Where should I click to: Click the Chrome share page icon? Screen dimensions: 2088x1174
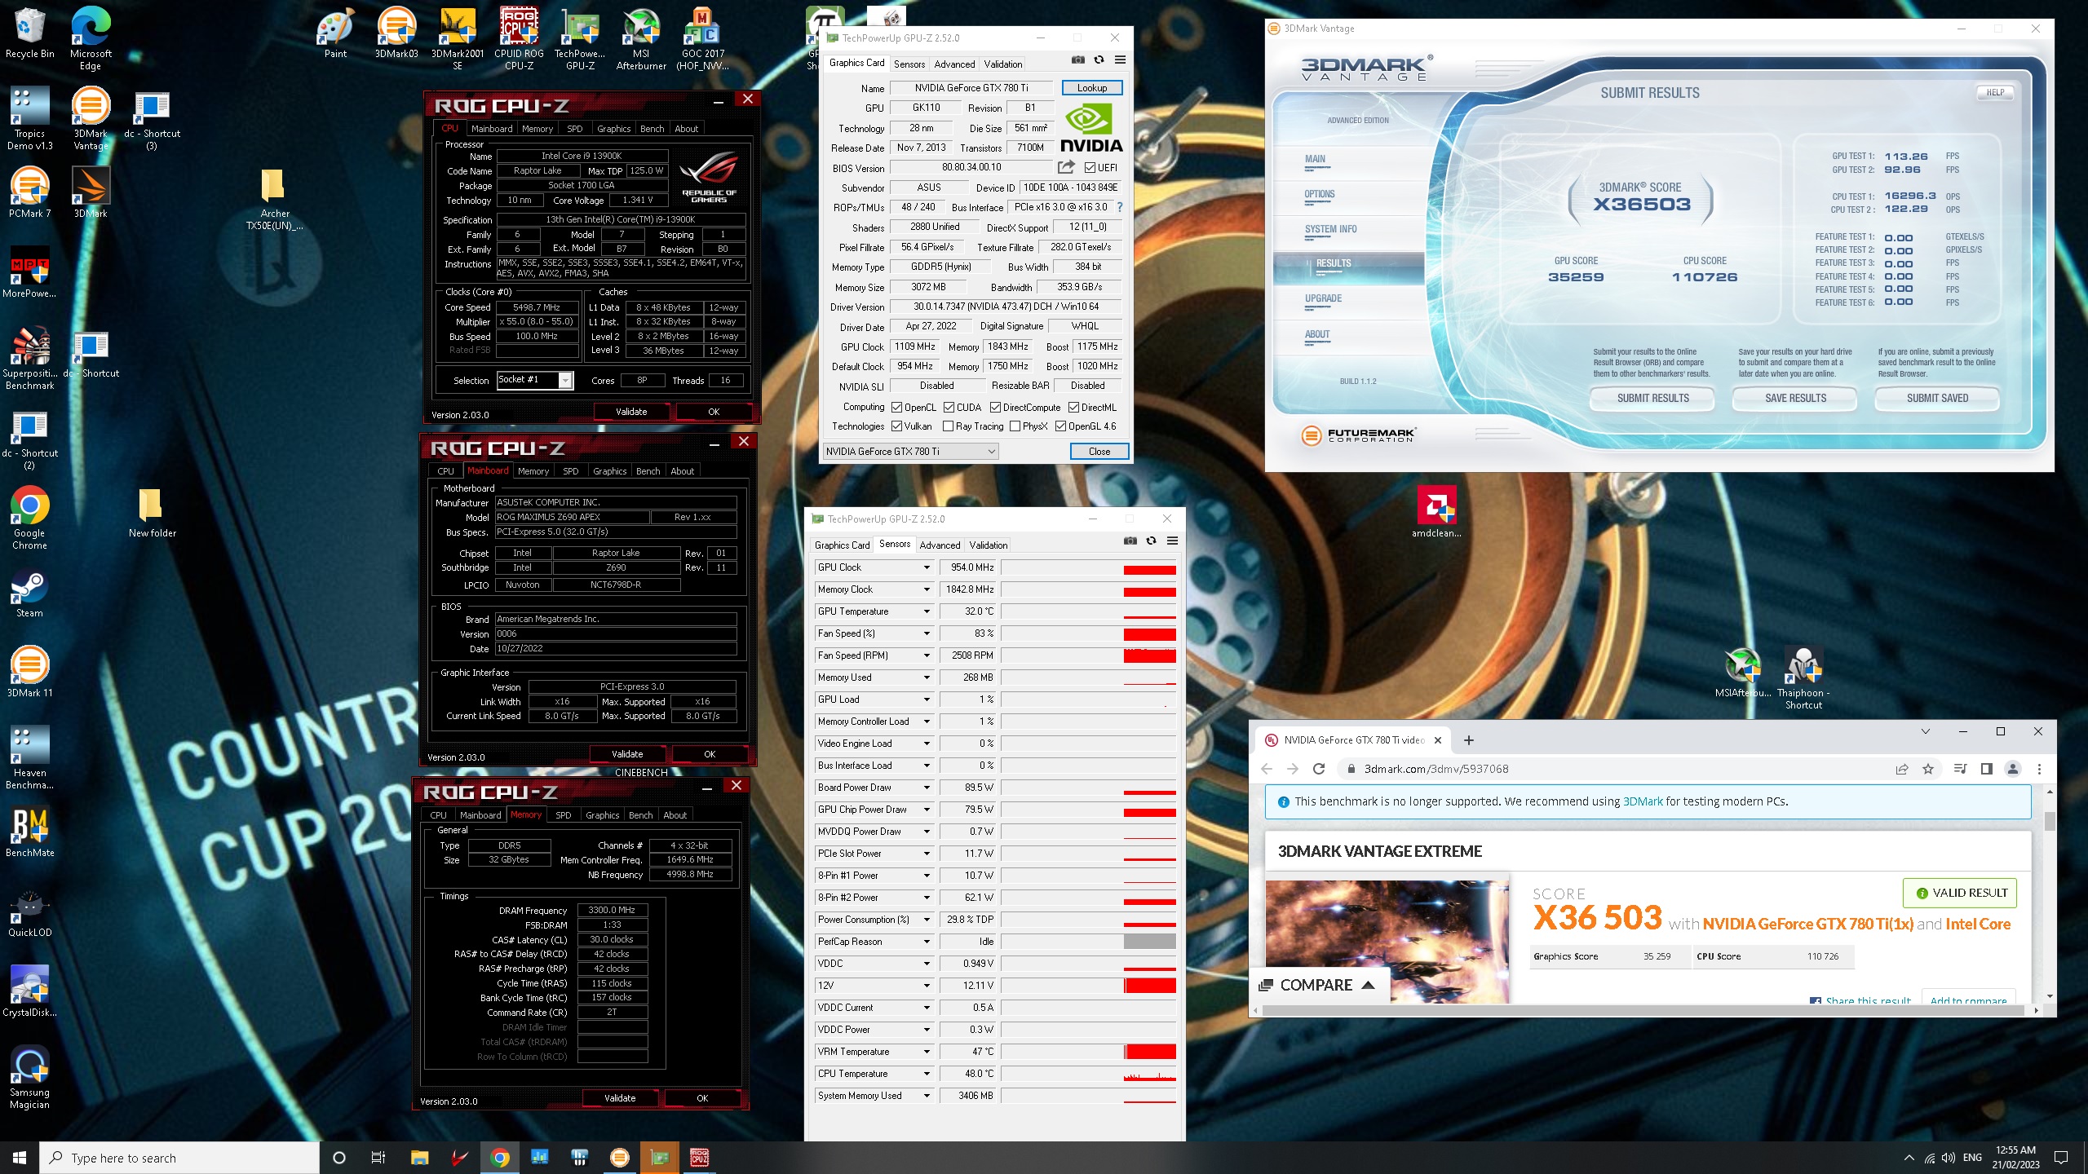pos(1902,769)
